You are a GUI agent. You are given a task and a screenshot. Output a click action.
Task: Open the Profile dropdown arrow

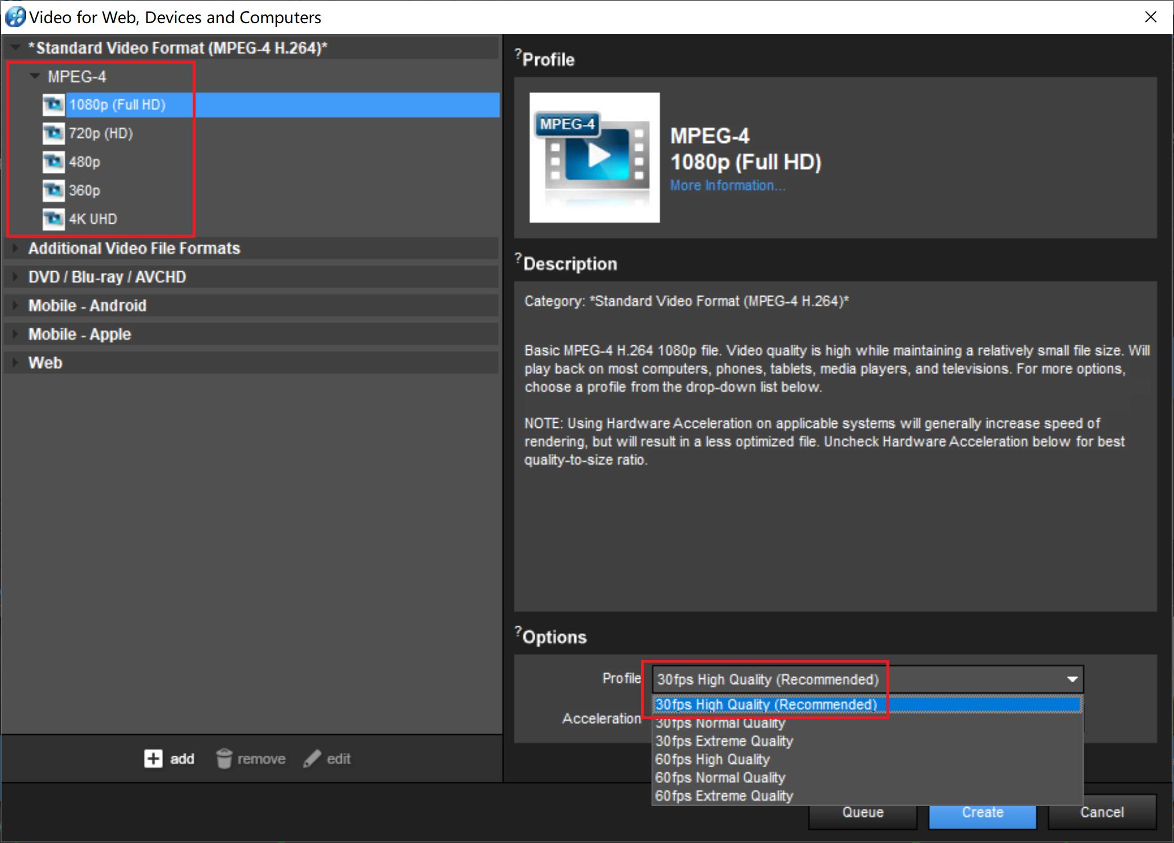(1072, 679)
